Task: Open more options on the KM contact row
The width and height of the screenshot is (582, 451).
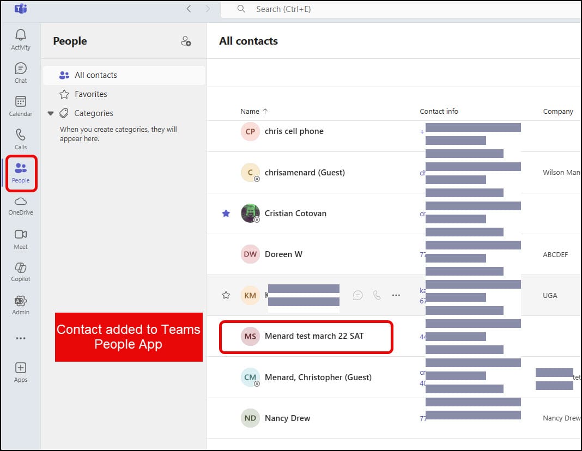Action: click(396, 295)
